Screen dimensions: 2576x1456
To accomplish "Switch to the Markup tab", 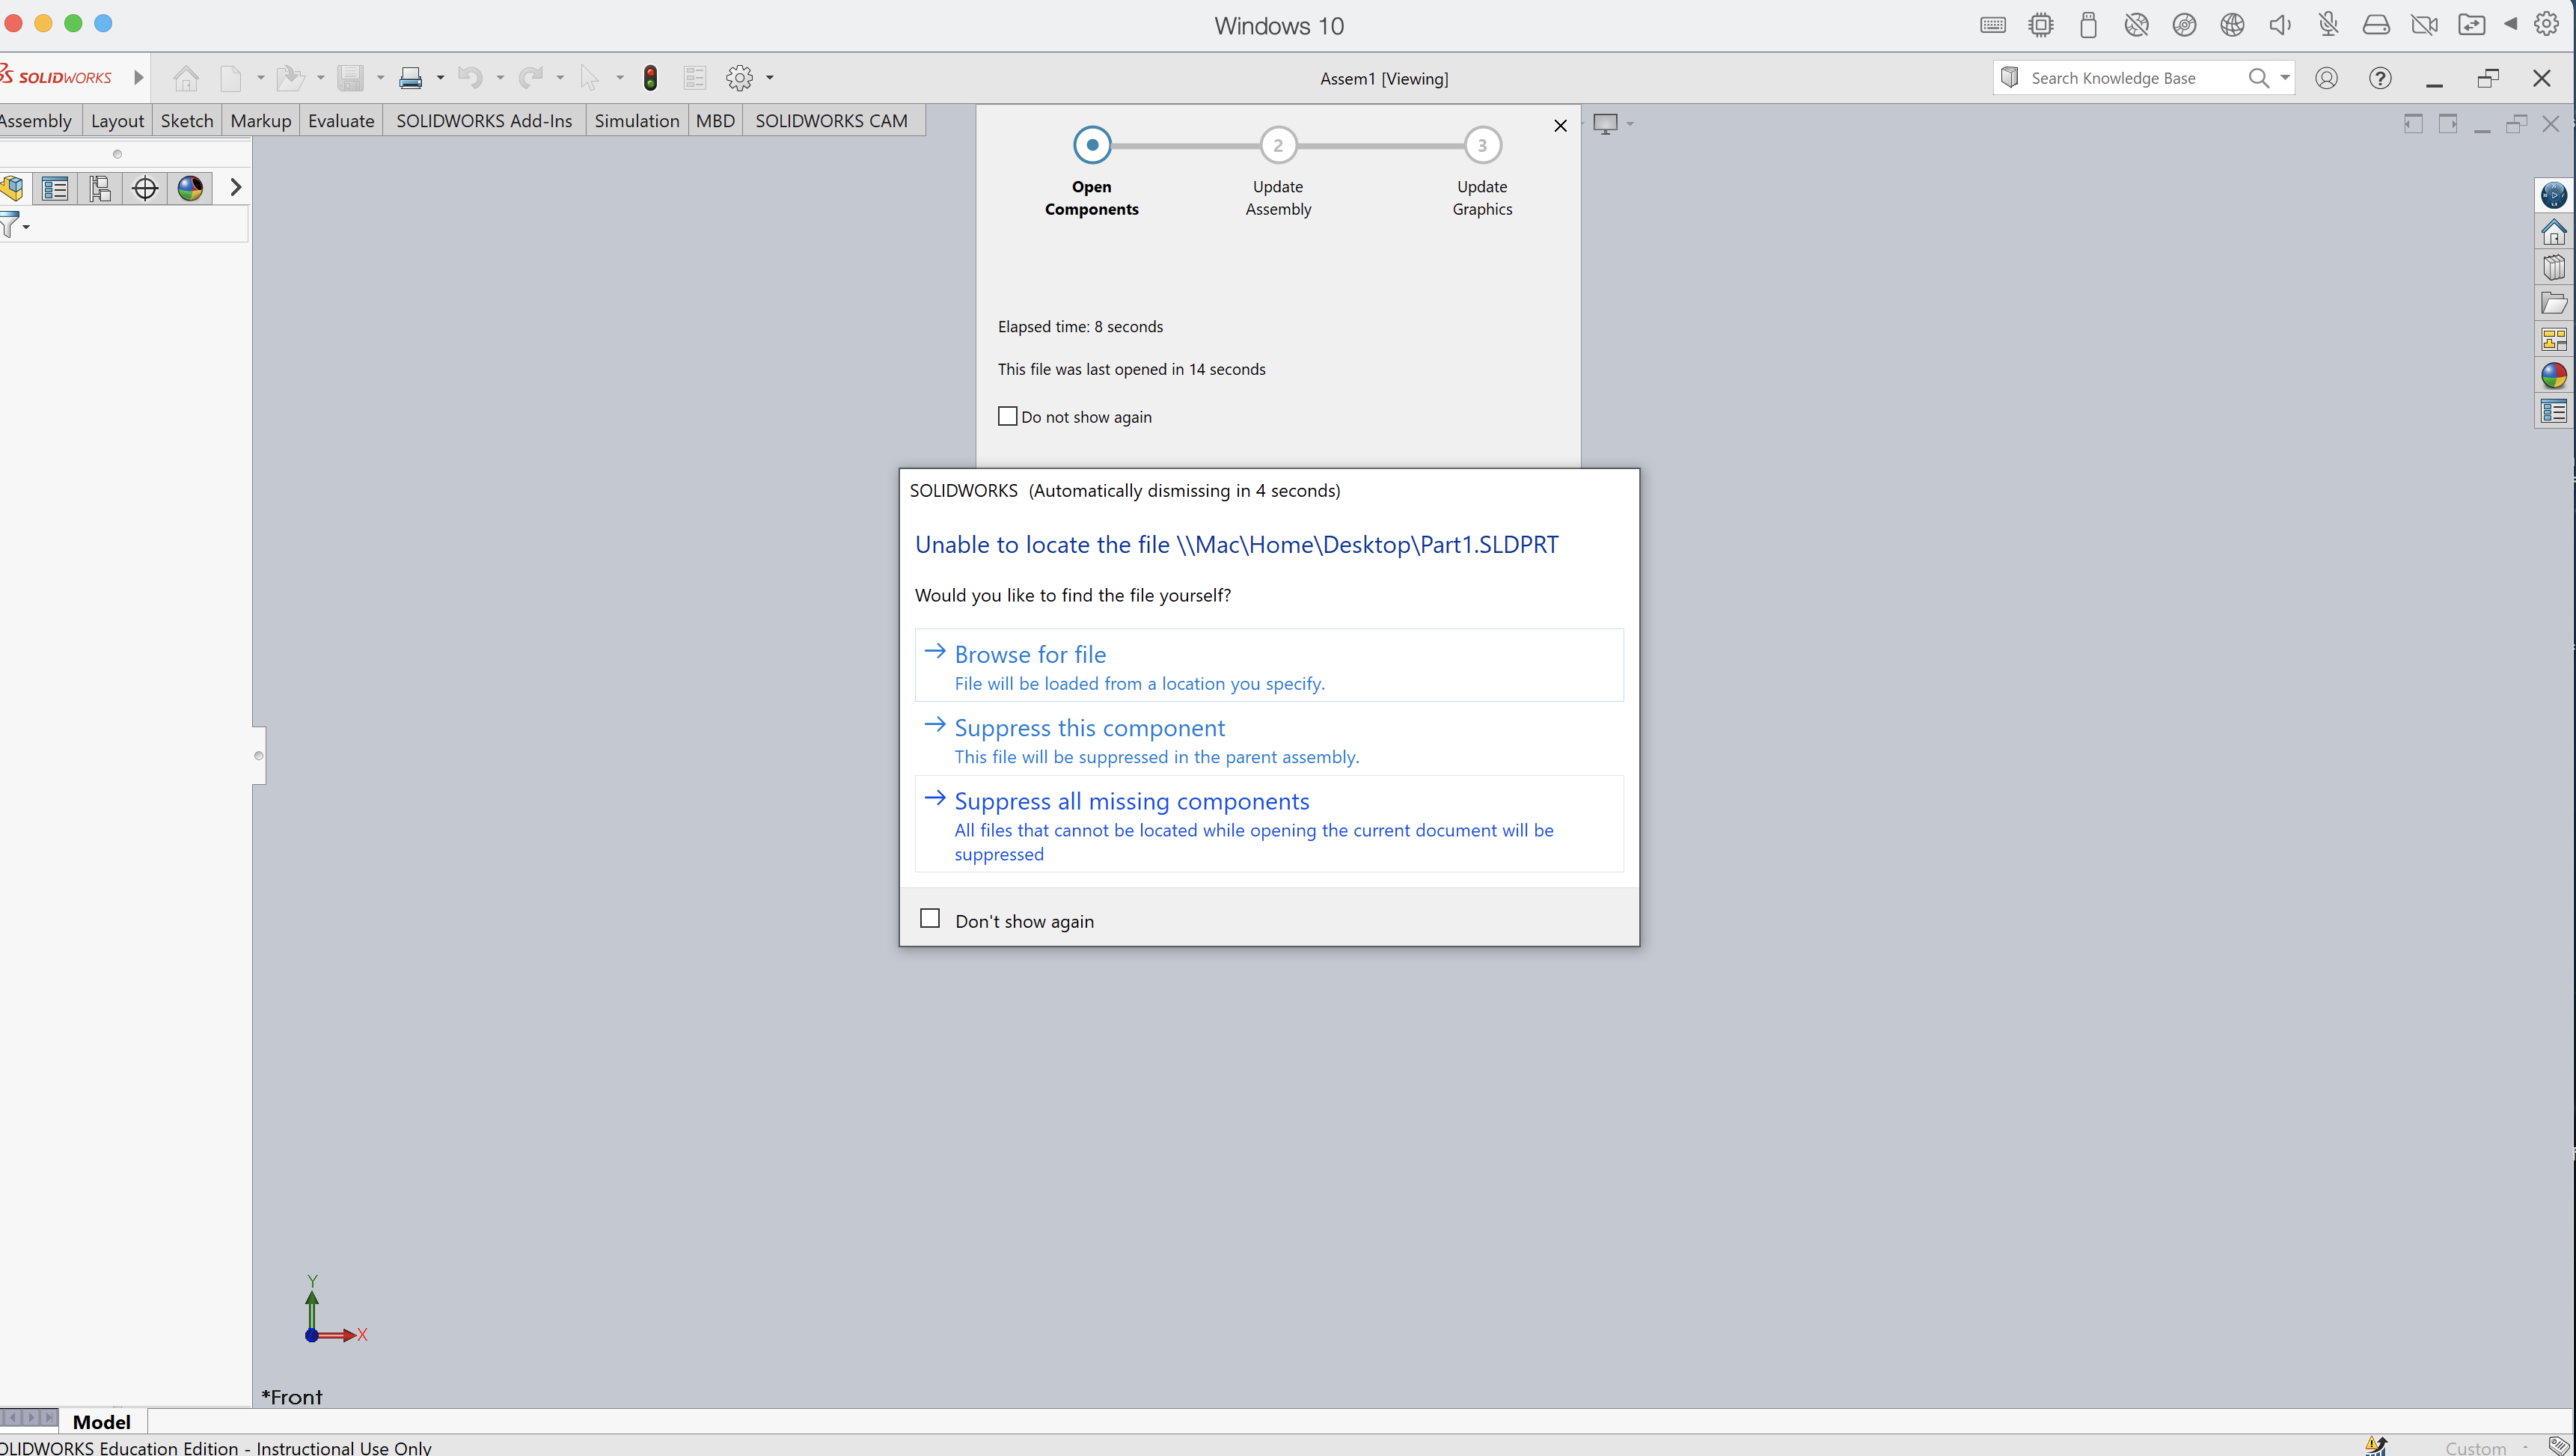I will [261, 121].
